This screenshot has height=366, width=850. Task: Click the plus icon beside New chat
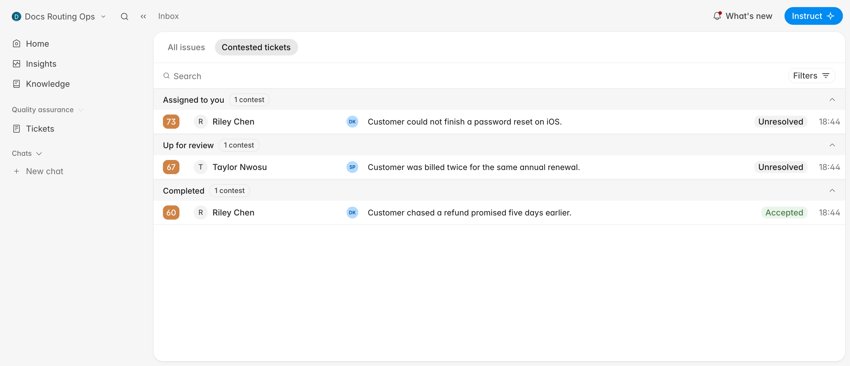coord(17,171)
